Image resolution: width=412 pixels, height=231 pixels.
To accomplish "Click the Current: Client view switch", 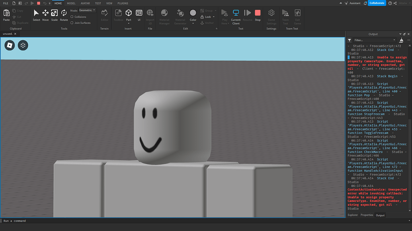I will click(236, 17).
